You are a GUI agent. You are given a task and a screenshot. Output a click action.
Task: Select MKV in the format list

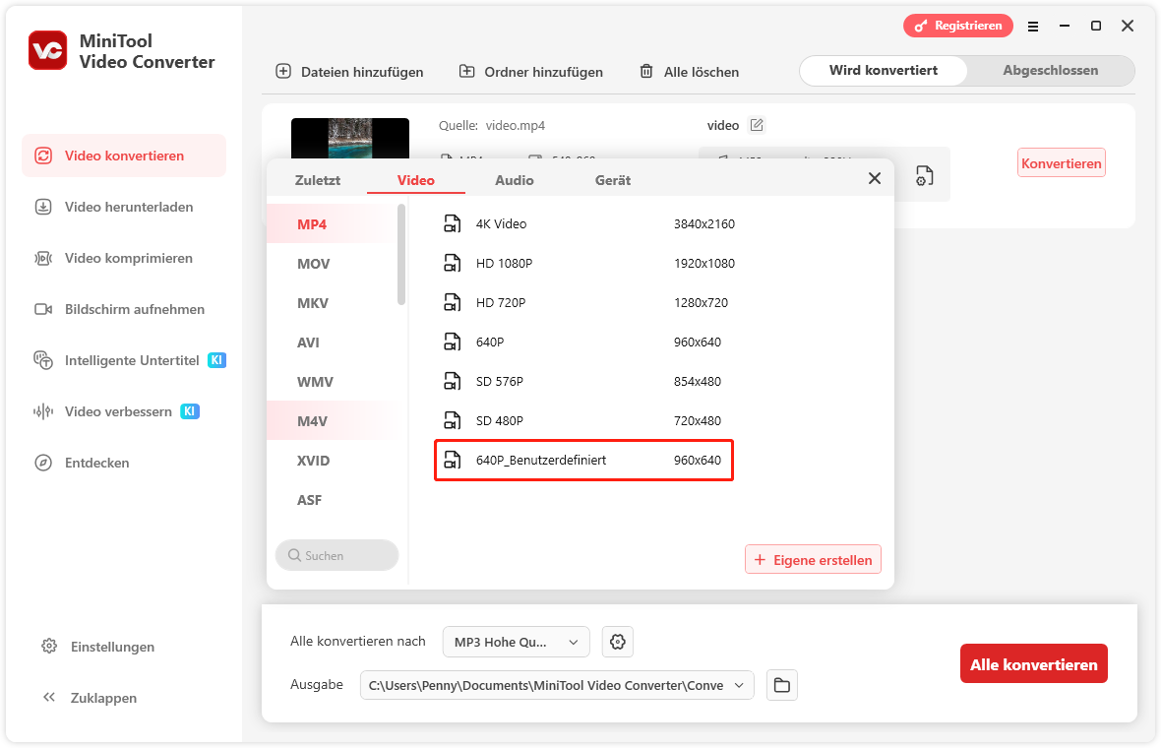pyautogui.click(x=333, y=303)
